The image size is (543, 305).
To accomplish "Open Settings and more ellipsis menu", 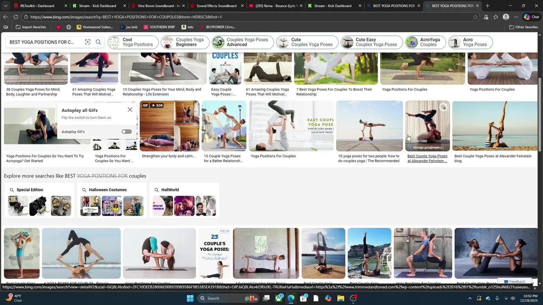I will click(516, 17).
